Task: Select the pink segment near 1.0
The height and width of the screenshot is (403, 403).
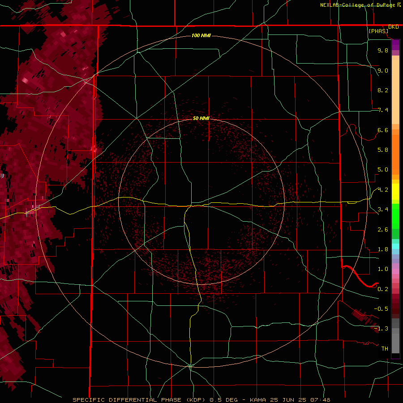Action: (x=395, y=271)
